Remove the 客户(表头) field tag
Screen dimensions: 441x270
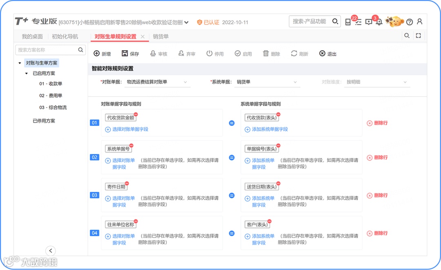point(269,221)
